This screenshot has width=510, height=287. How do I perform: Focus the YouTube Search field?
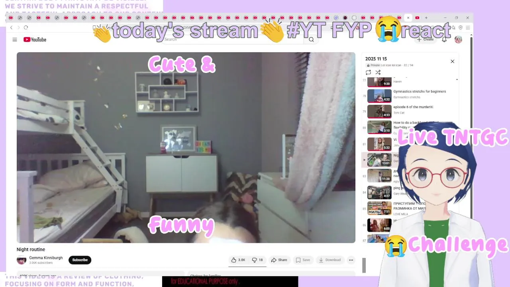click(x=233, y=39)
